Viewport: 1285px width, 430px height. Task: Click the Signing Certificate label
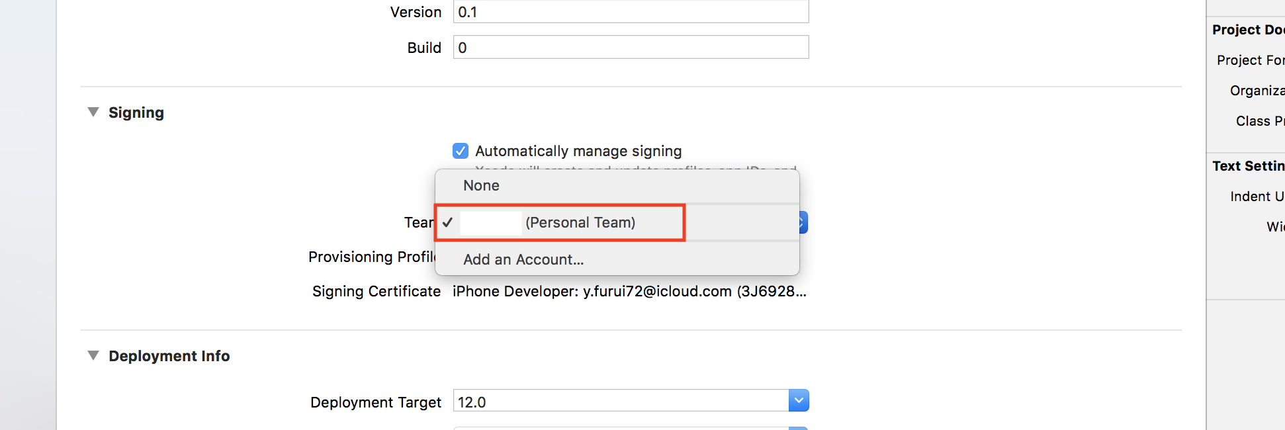point(376,292)
